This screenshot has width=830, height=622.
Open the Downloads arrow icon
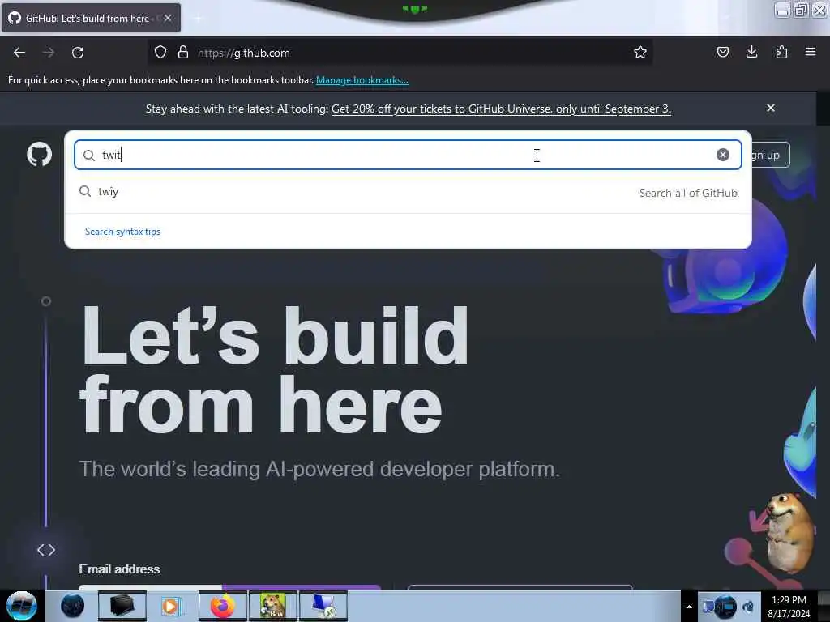pos(751,53)
